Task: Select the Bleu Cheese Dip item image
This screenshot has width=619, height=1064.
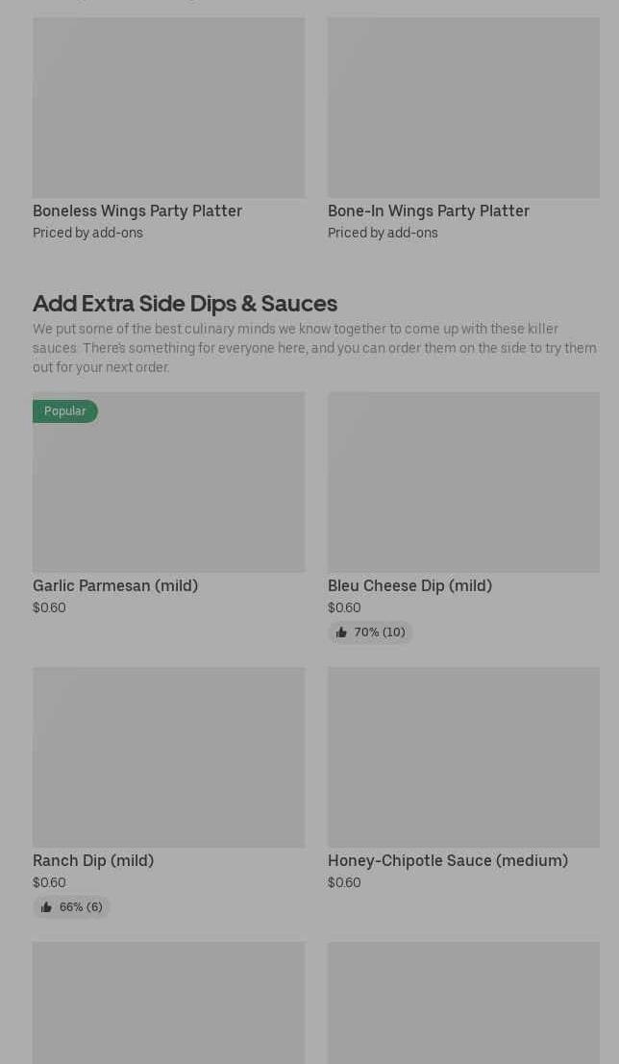Action: coord(463,482)
